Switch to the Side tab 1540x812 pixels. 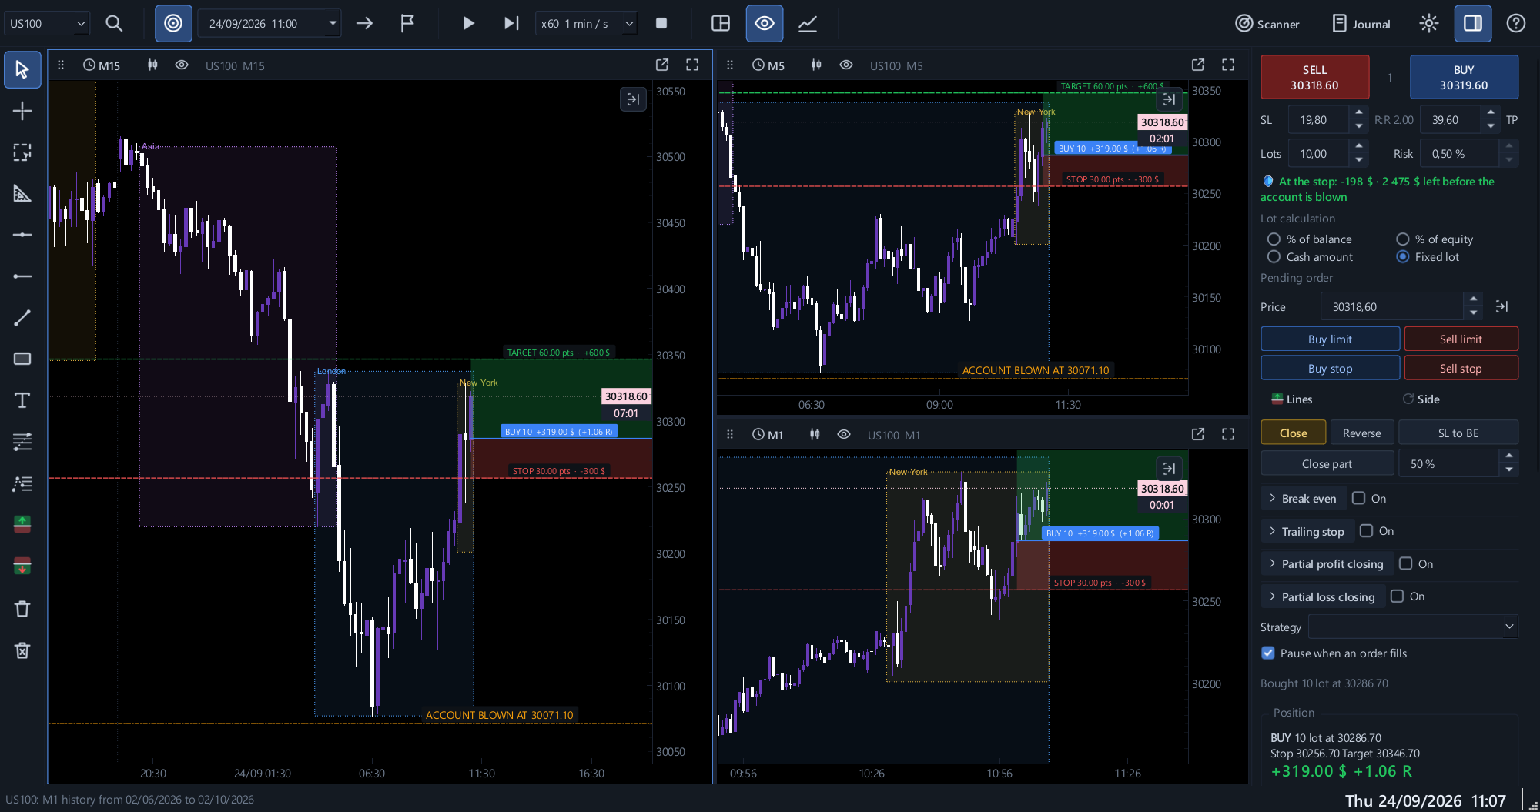tap(1421, 399)
